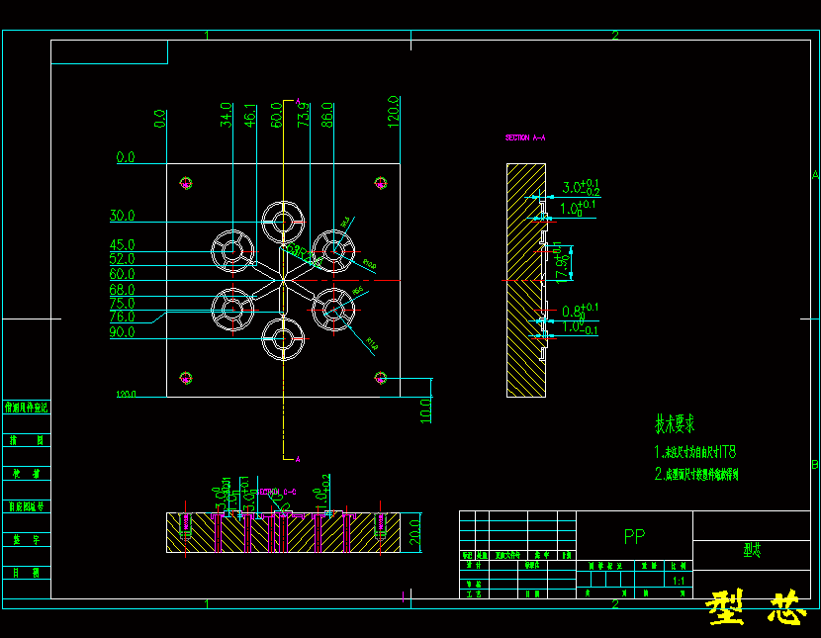Click the 30.0 dimension label
This screenshot has height=638, width=821.
click(122, 216)
